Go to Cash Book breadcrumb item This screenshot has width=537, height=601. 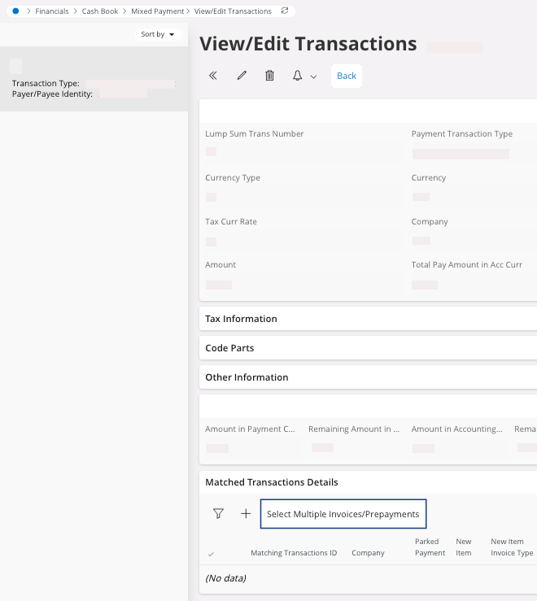(100, 11)
